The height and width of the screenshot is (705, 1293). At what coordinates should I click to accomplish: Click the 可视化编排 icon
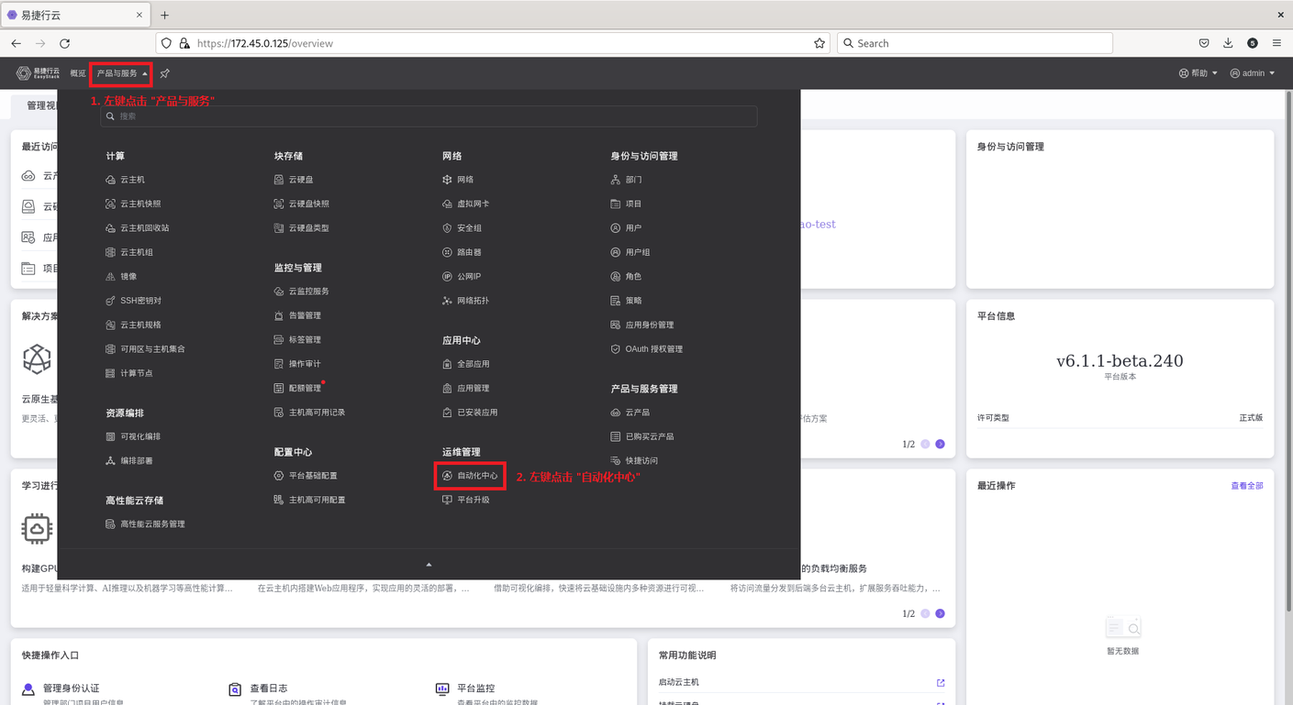111,436
